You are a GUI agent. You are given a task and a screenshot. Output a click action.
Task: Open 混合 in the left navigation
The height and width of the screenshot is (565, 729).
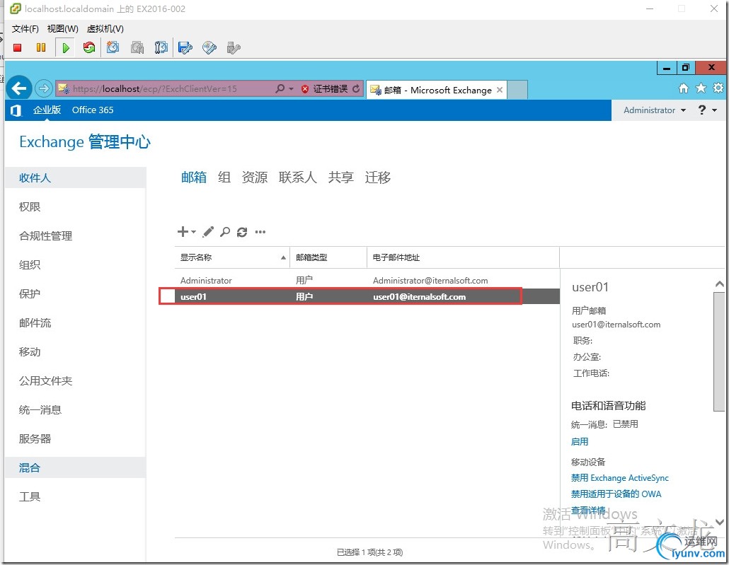(x=75, y=467)
